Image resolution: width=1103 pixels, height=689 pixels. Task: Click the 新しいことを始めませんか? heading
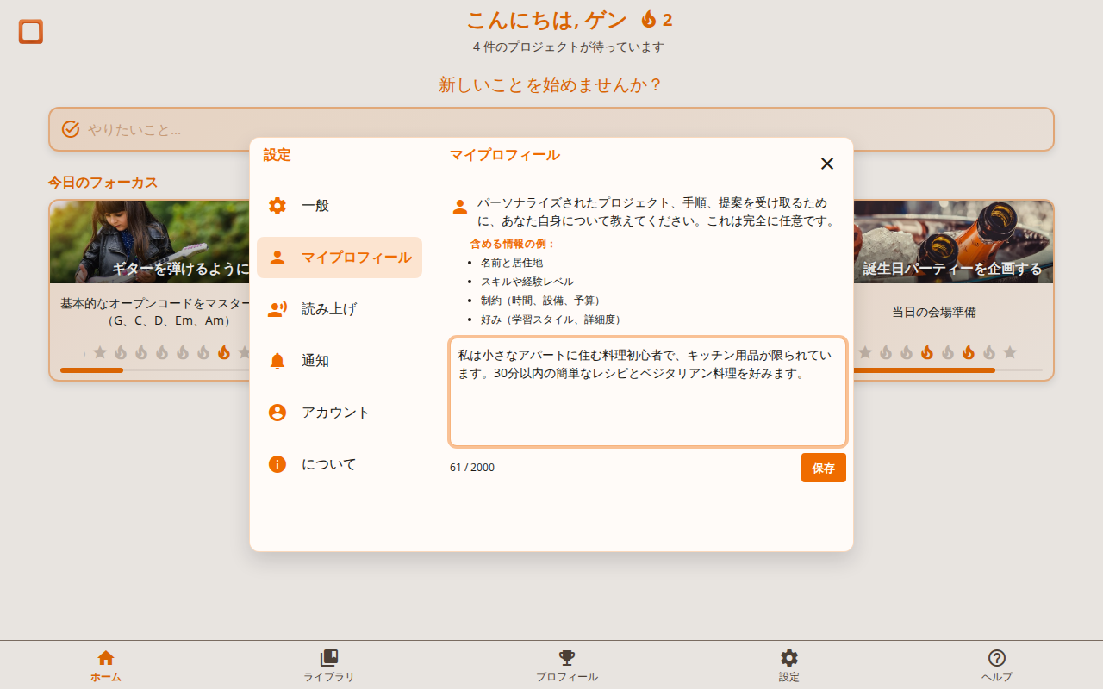tap(551, 84)
